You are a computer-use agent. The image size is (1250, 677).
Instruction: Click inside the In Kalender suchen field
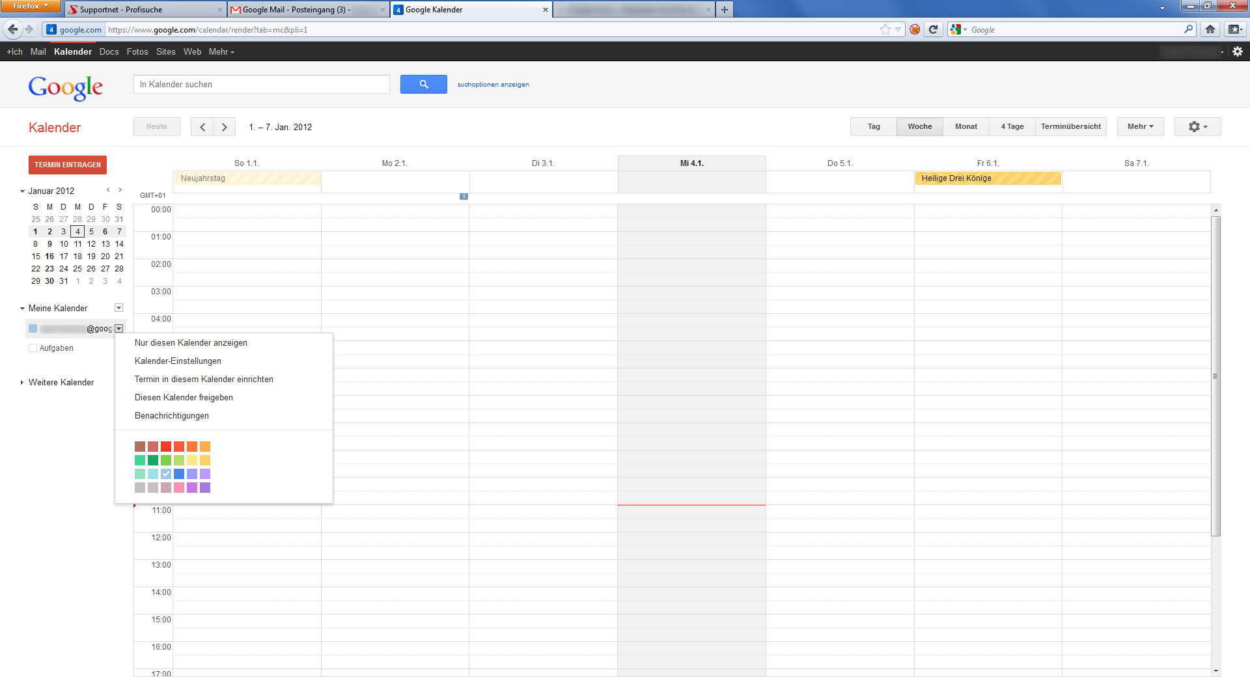[260, 84]
